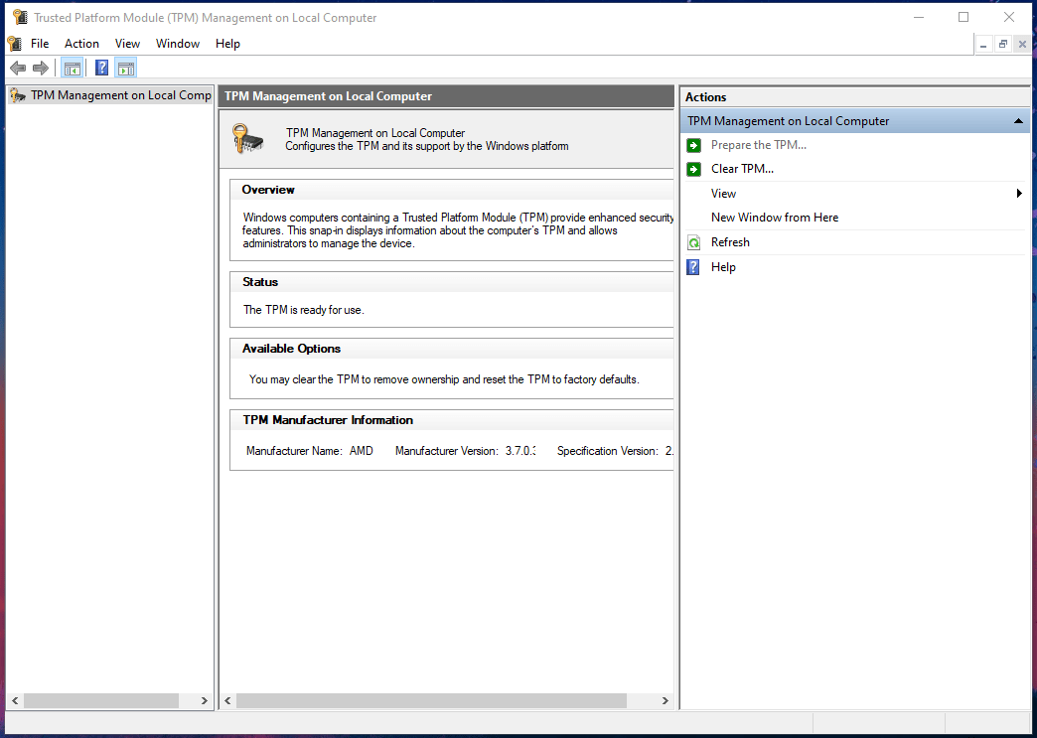Click the Help toolbar icon
Screen dimensions: 1037x738
pyautogui.click(x=100, y=67)
